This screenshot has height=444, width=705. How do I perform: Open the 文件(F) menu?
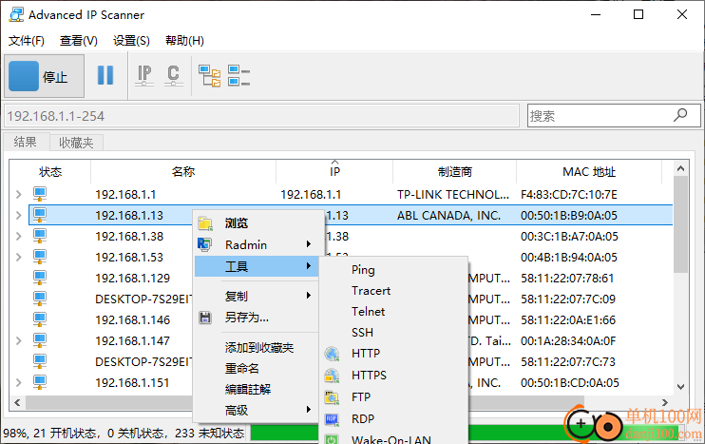point(26,41)
